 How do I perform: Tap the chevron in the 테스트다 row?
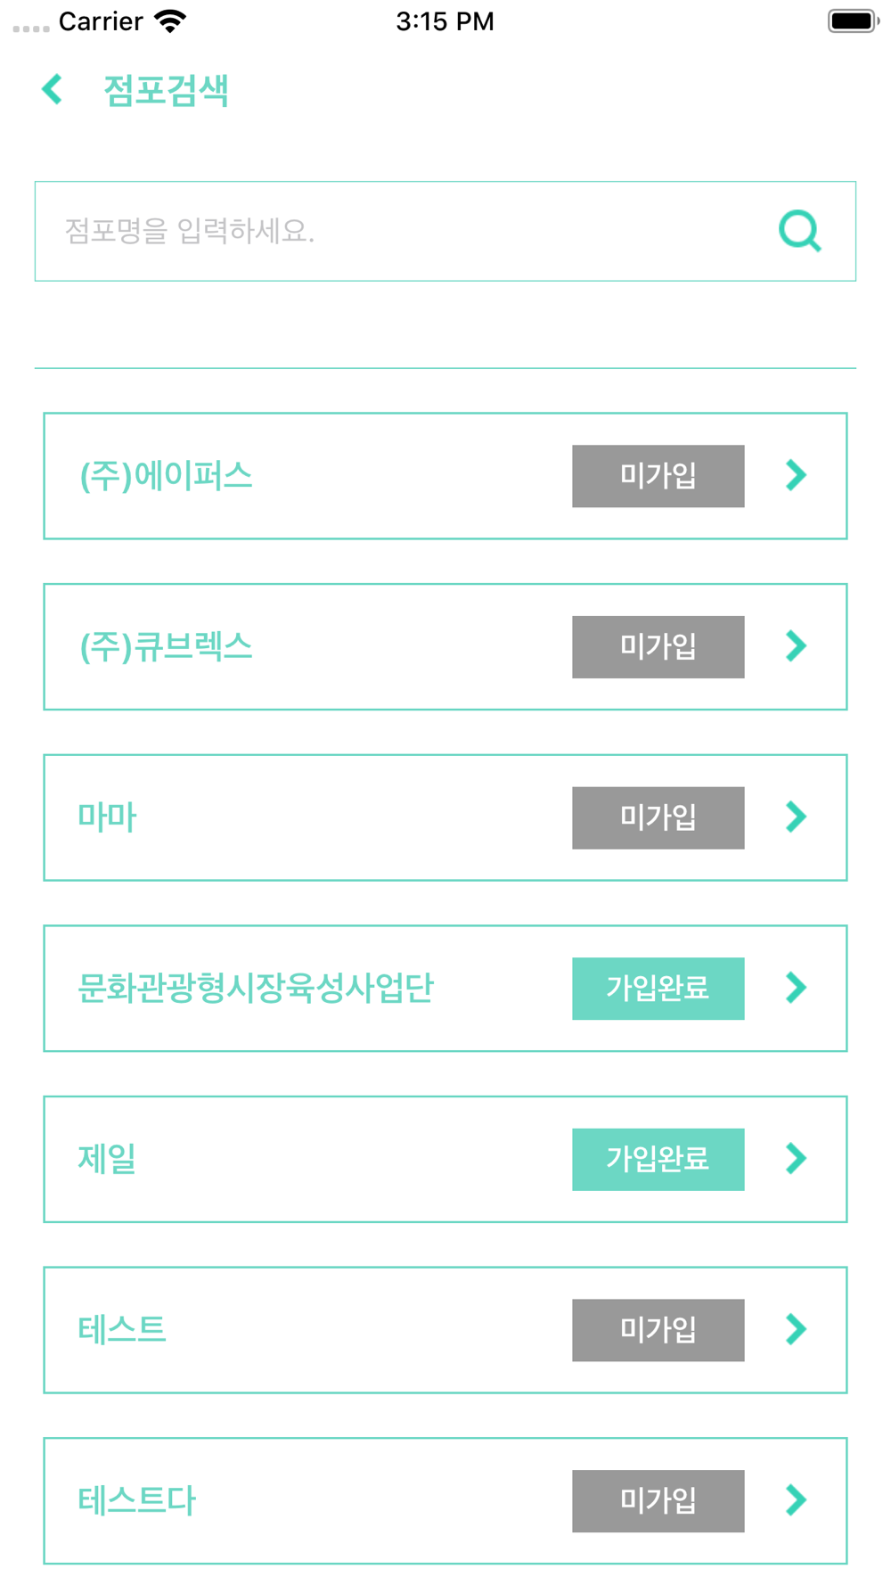(x=796, y=1500)
